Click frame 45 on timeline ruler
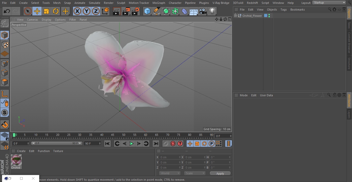352x182 pixels. point(113,135)
